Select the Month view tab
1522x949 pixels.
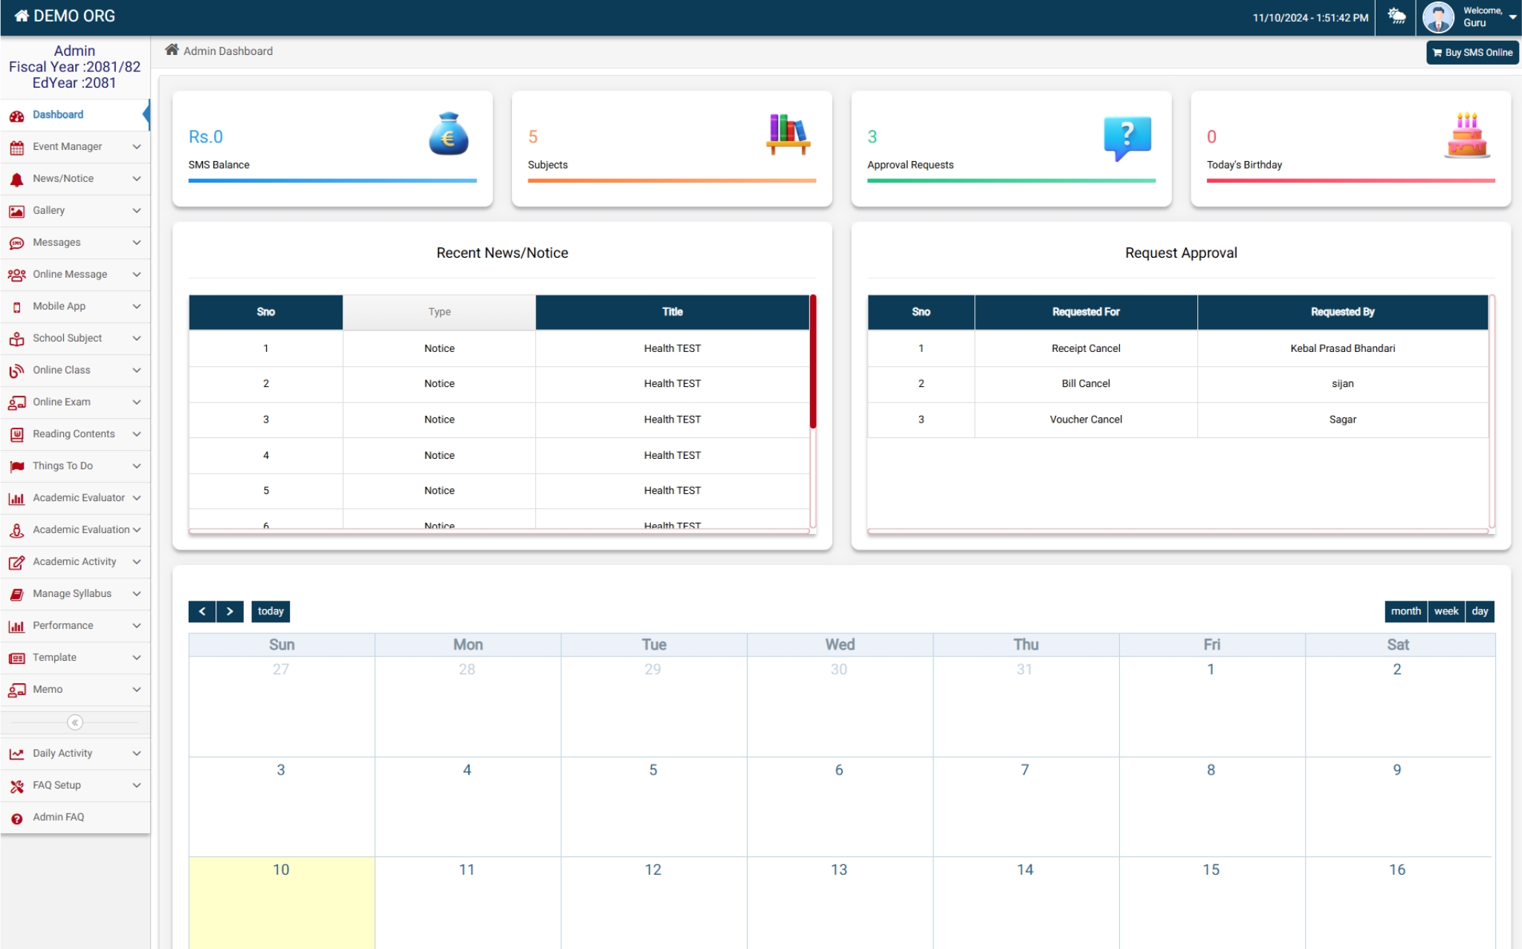click(1406, 610)
